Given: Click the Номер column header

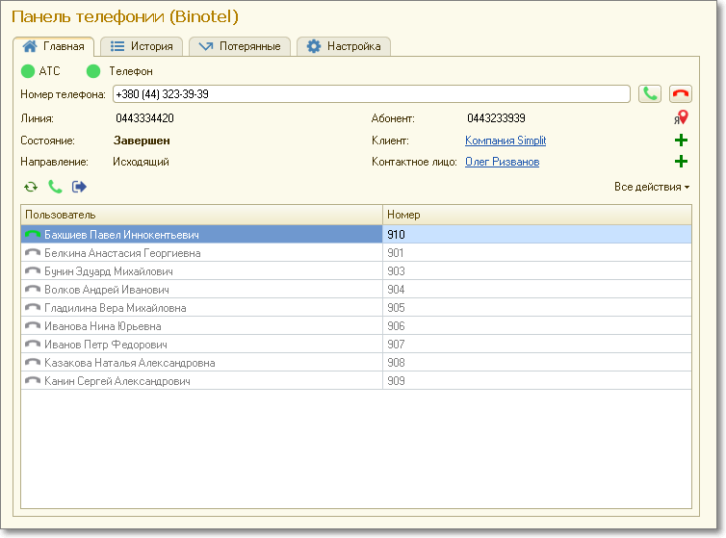Looking at the screenshot, I should click(536, 215).
